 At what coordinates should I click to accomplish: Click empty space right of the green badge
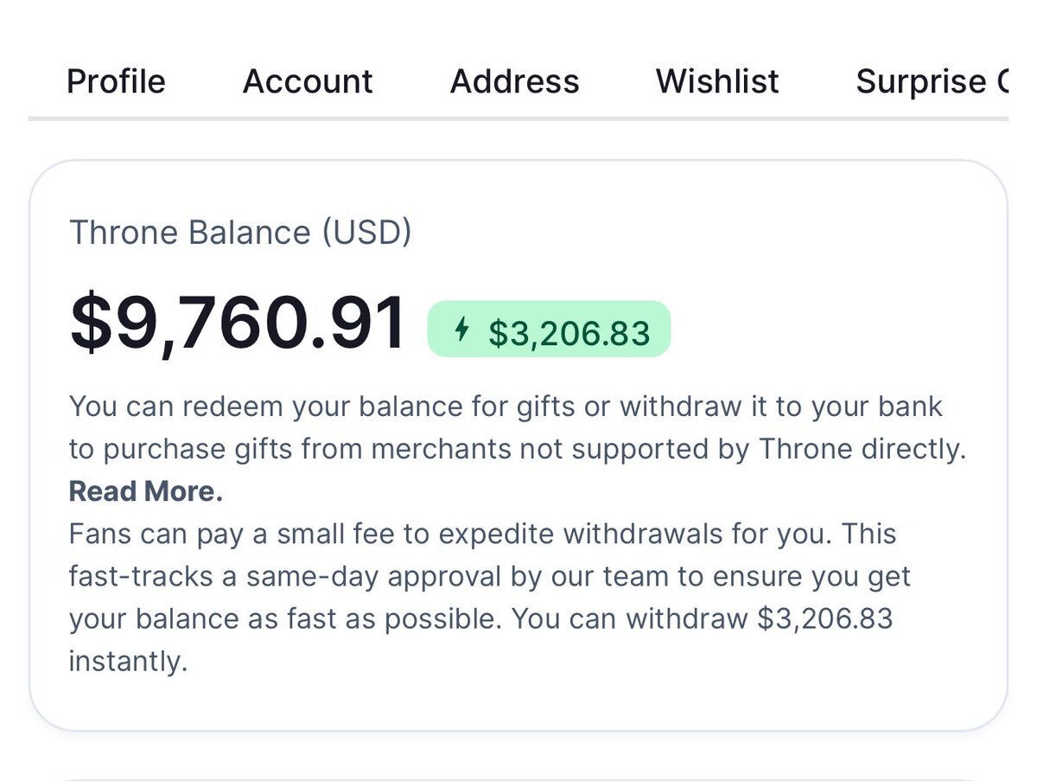[x=830, y=329]
